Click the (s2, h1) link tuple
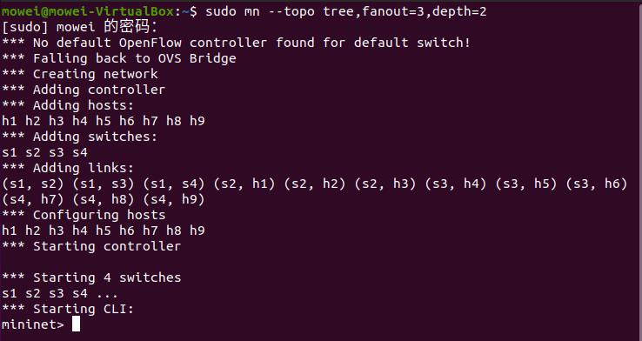Screen dimensions: 642x341 click(244, 184)
